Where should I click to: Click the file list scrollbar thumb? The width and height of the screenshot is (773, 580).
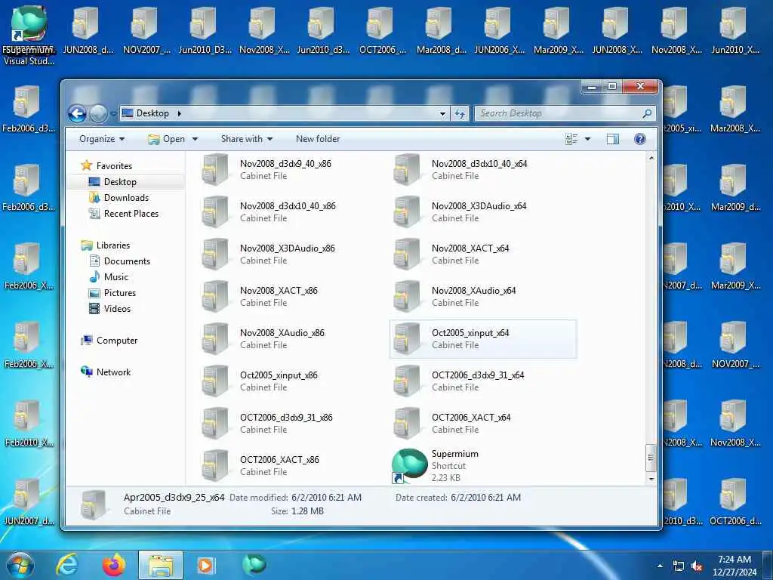(x=651, y=458)
